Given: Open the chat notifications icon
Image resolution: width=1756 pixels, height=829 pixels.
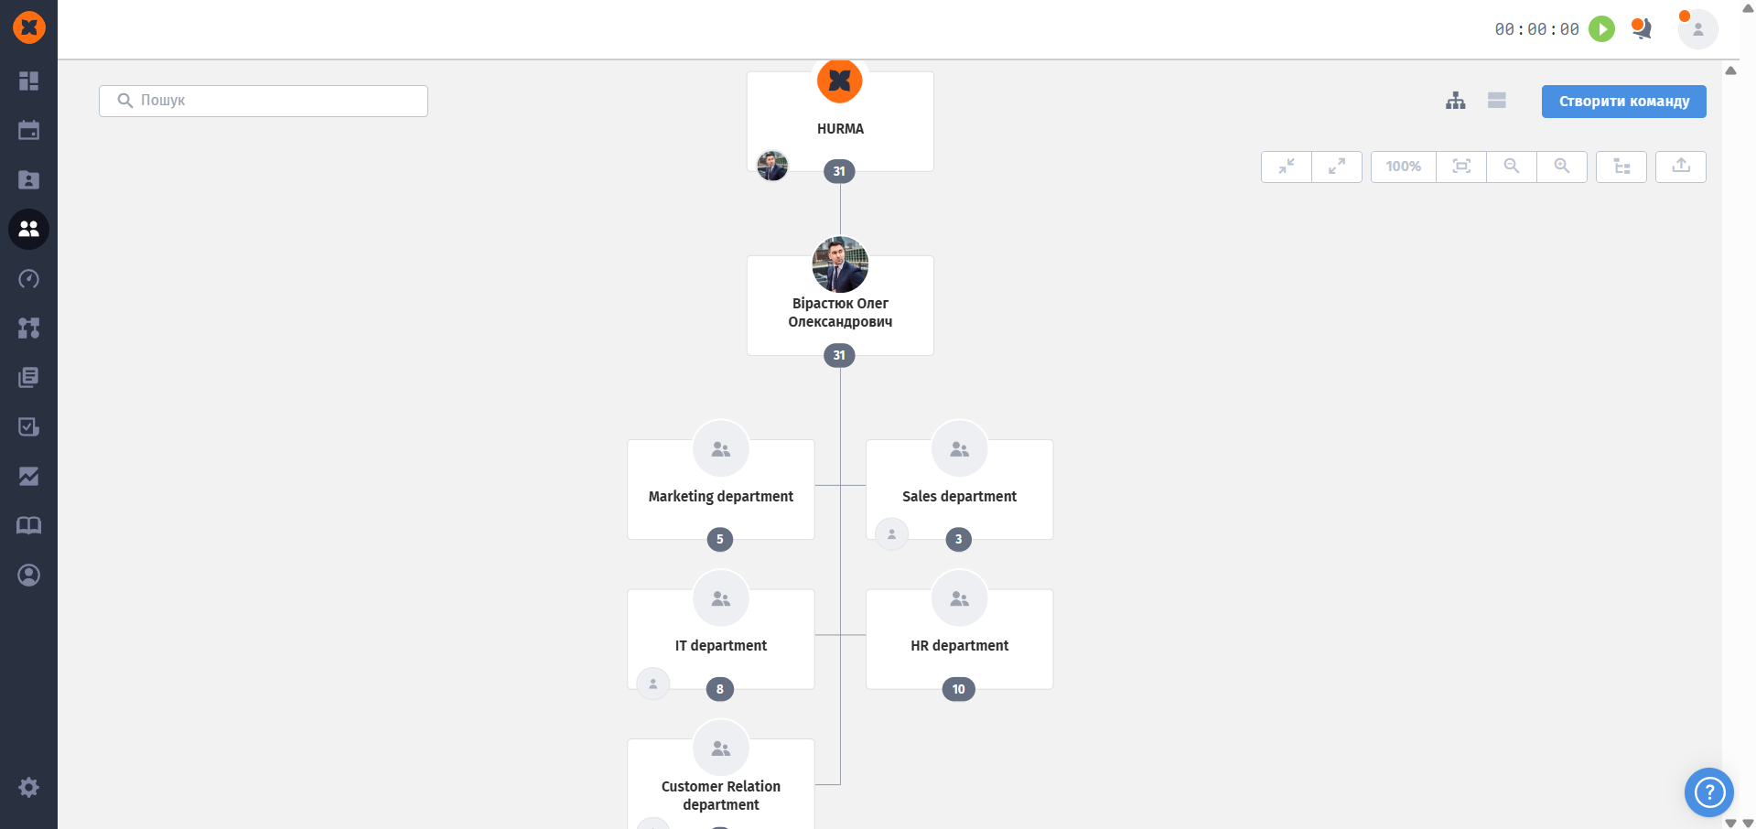Looking at the screenshot, I should click(x=1642, y=29).
